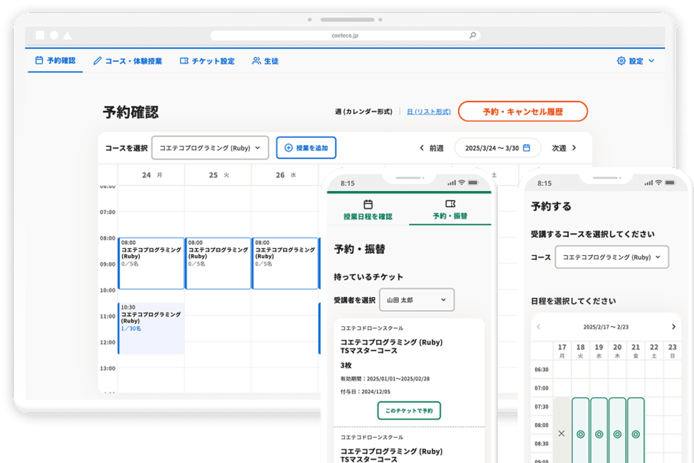Click the search icon in the address bar

(x=473, y=35)
